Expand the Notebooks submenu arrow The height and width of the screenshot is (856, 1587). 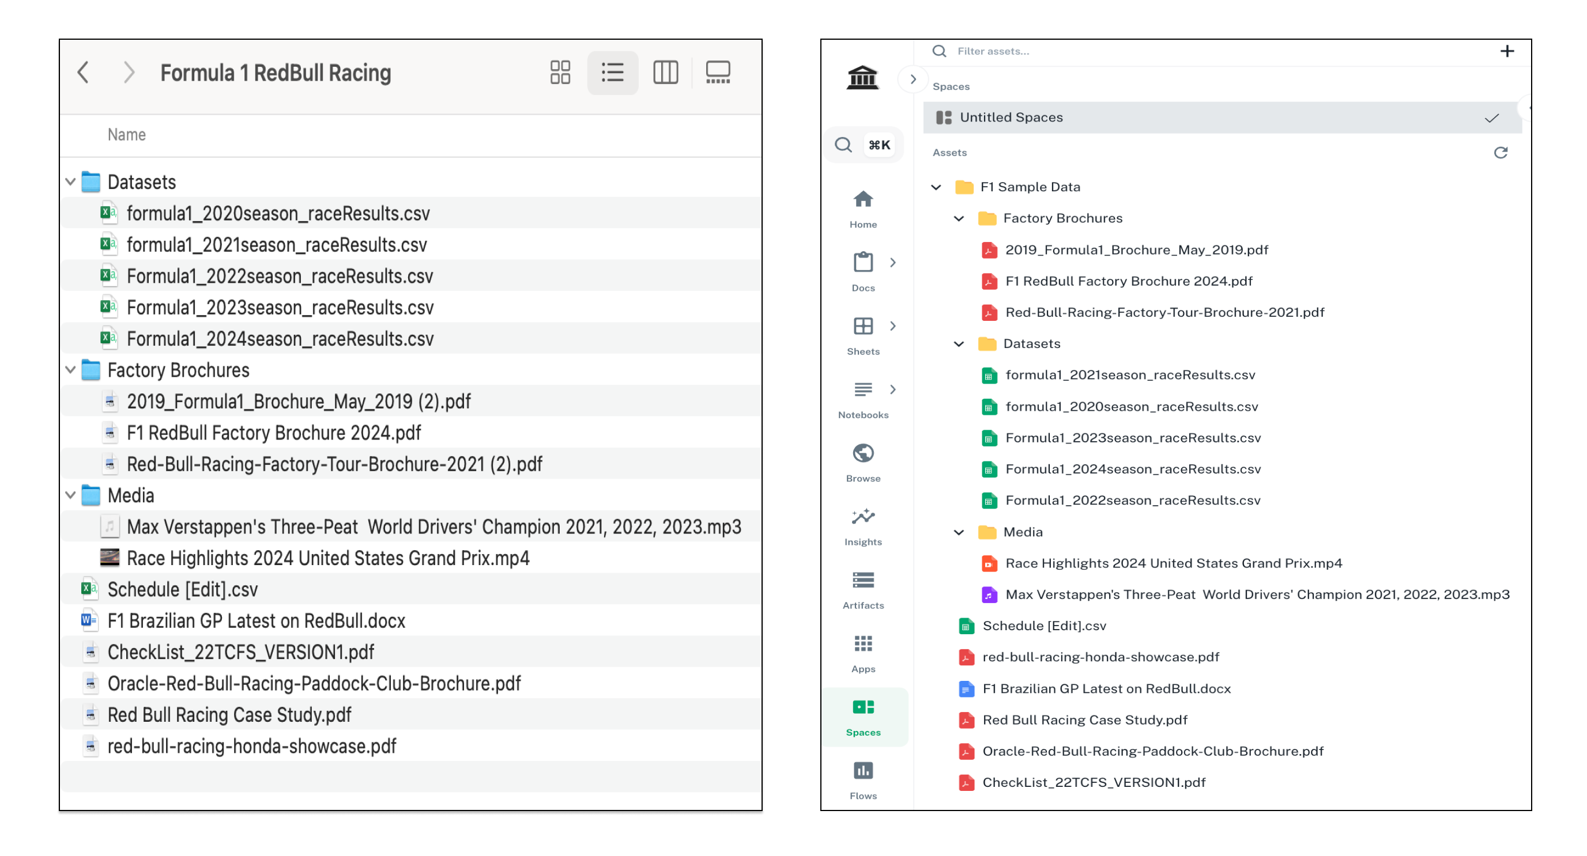[x=893, y=389]
